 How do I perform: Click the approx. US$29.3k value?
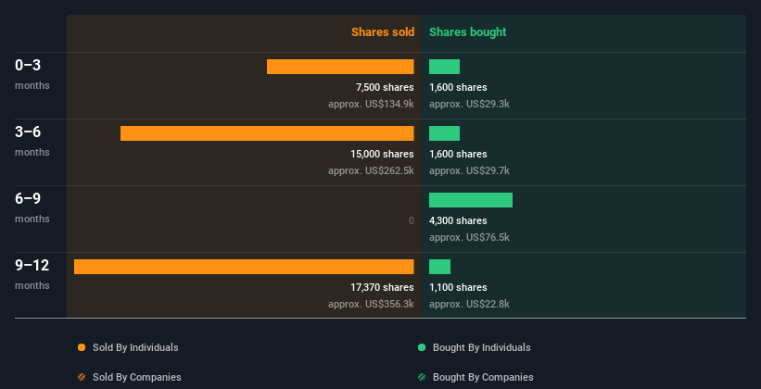(469, 104)
